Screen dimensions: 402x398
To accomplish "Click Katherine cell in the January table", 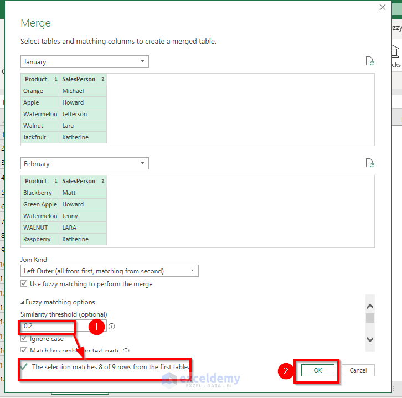I will pos(83,137).
